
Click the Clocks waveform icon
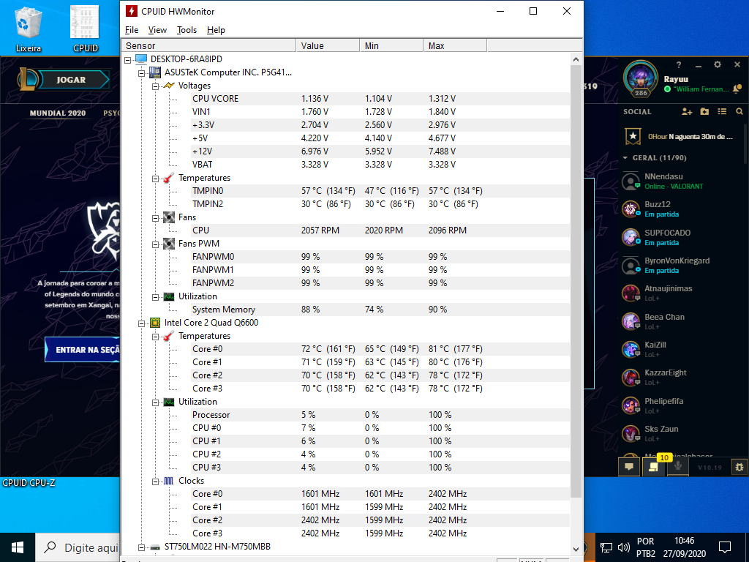[x=169, y=481]
